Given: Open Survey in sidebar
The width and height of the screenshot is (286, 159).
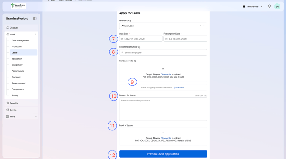Looking at the screenshot, I should [x=15, y=95].
